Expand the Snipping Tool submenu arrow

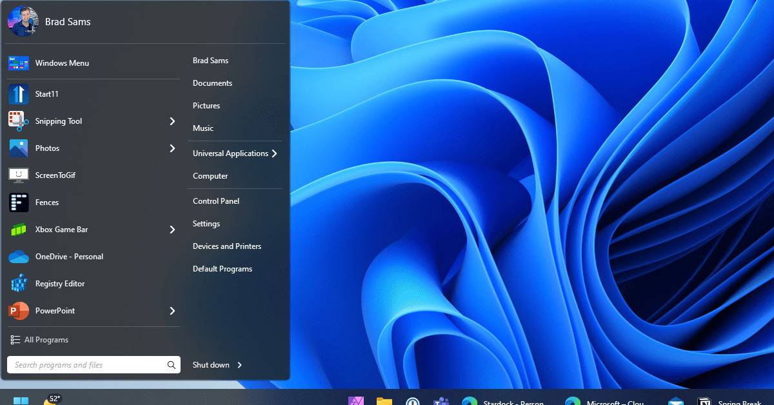[x=172, y=121]
